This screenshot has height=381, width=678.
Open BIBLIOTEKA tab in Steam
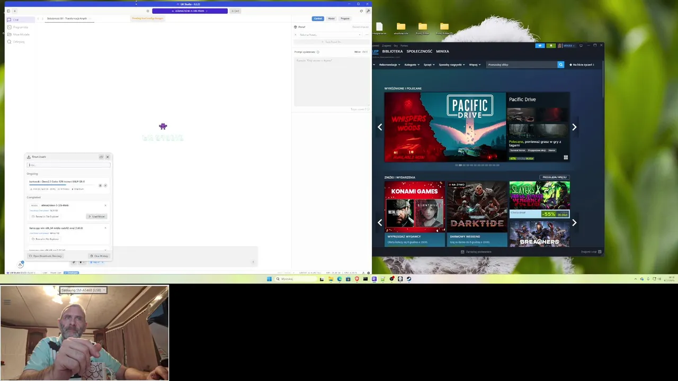point(392,51)
